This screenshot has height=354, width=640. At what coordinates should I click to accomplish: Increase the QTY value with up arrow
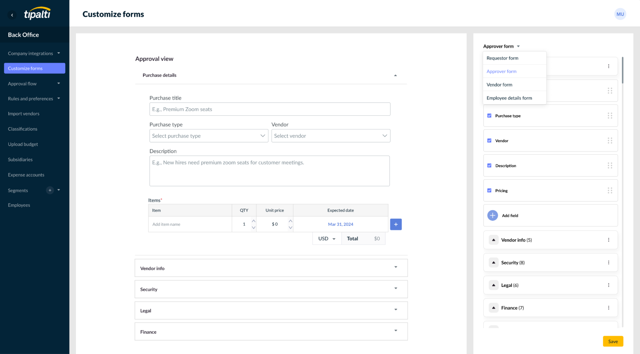tap(254, 221)
